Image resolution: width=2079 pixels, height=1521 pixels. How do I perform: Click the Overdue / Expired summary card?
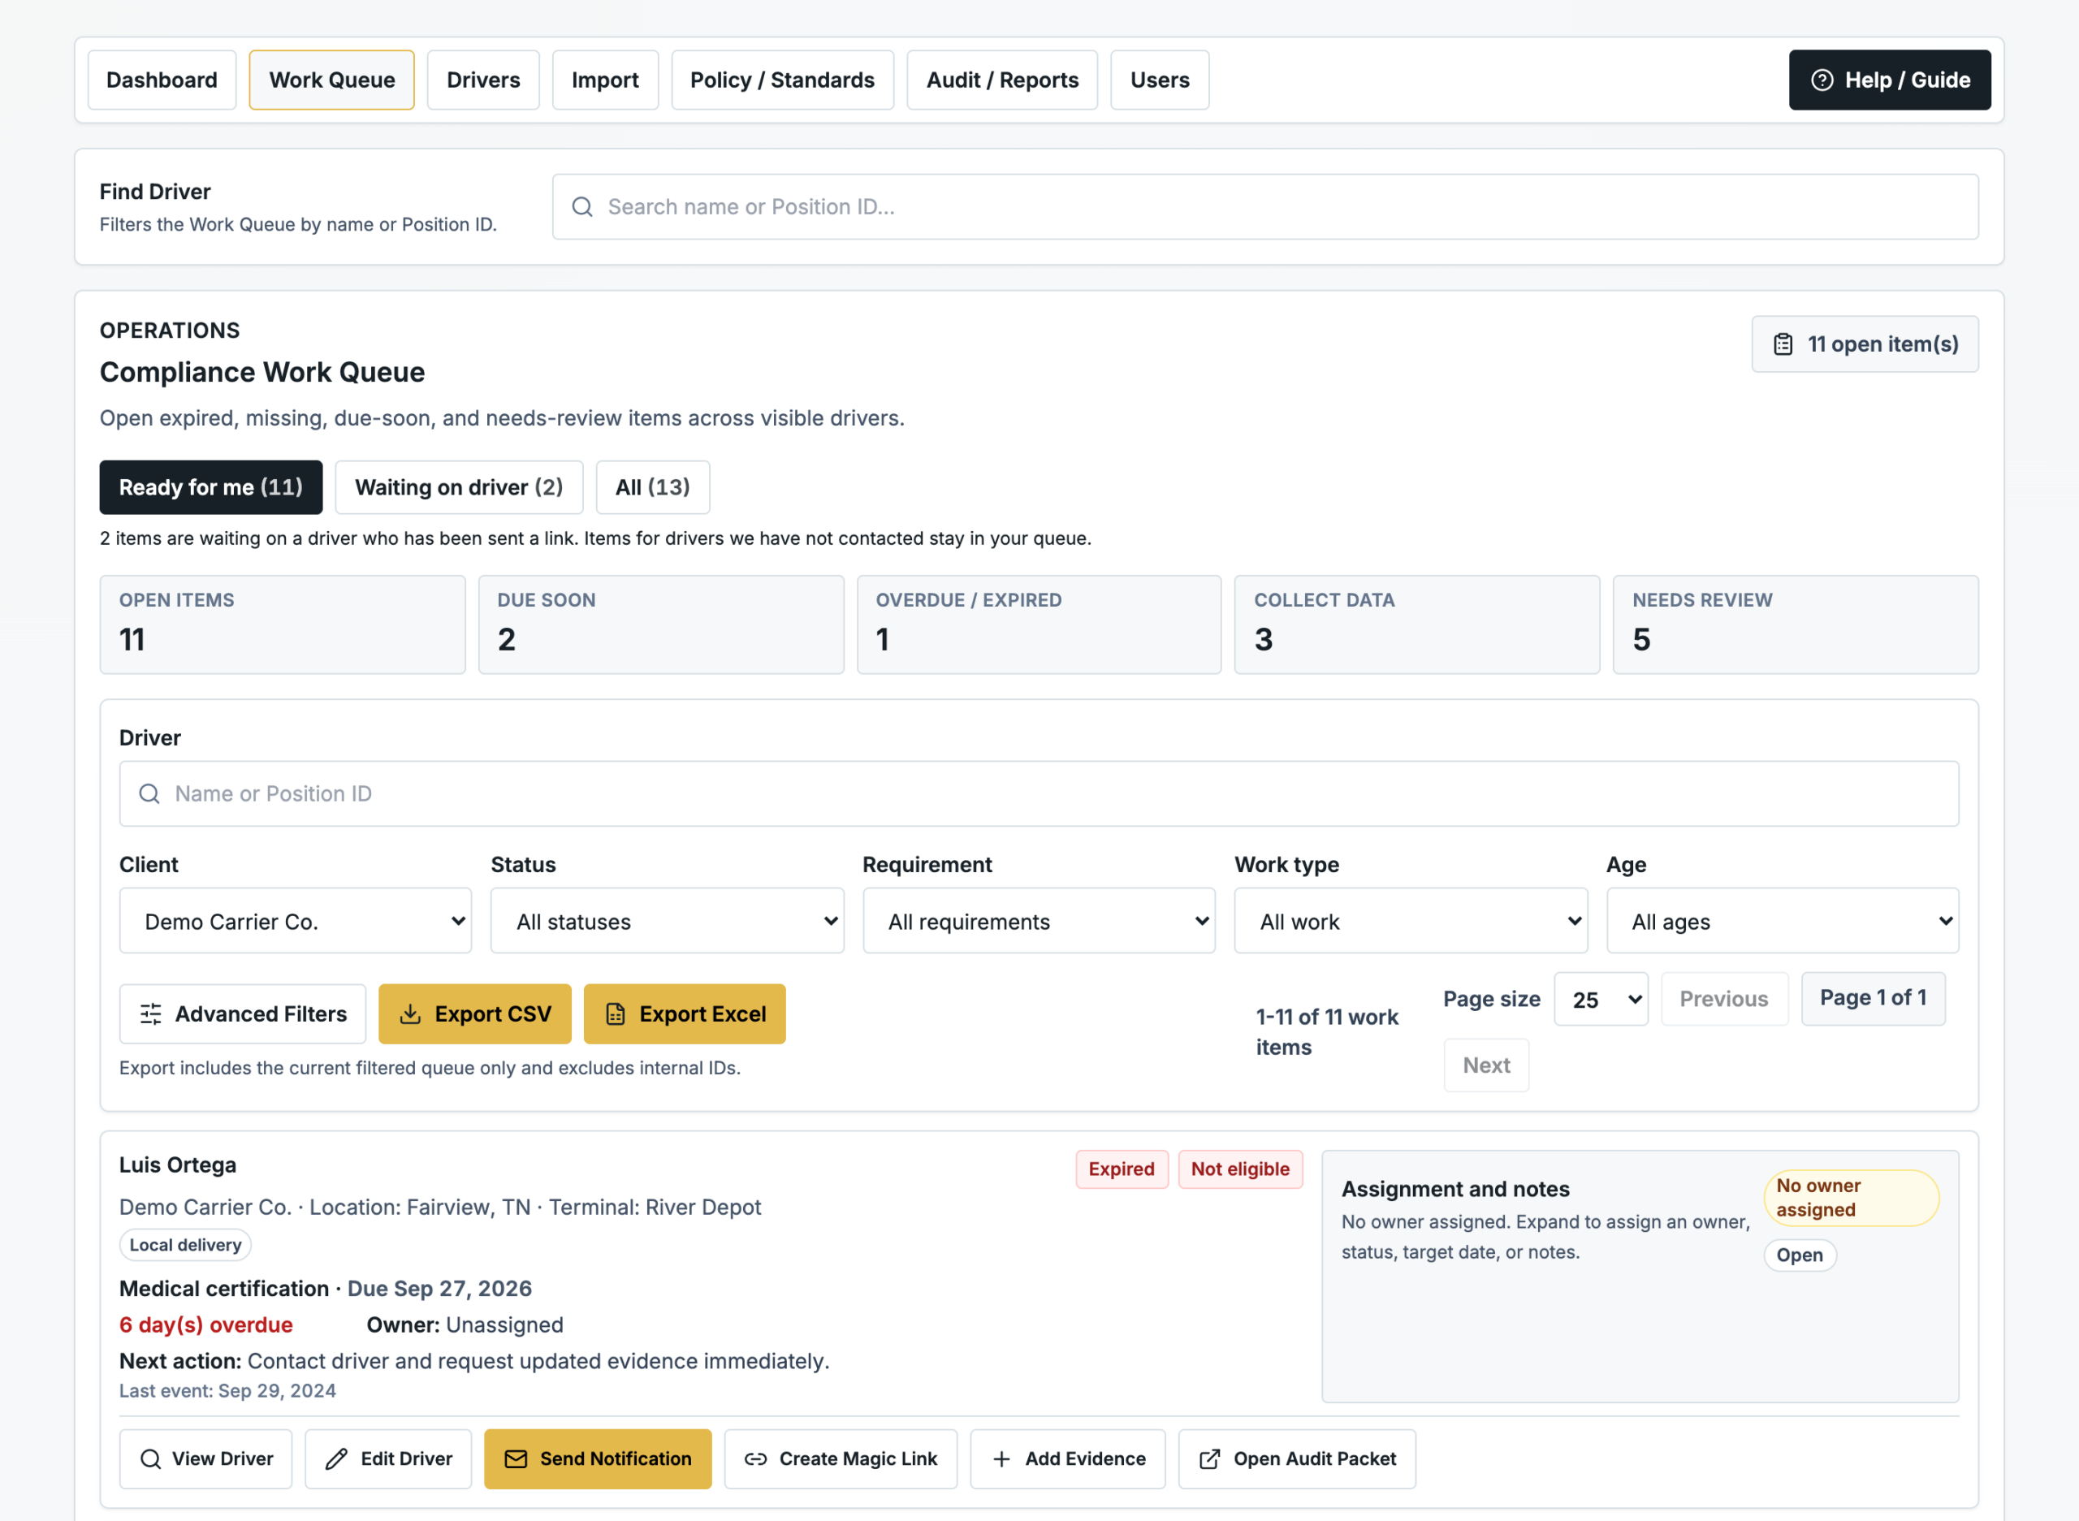click(1039, 624)
